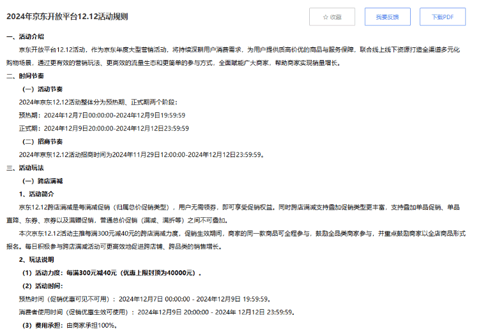Screen dimensions: 481x334
Task: Click the 预热期 date line under 活动节奏
Action: tap(102, 115)
